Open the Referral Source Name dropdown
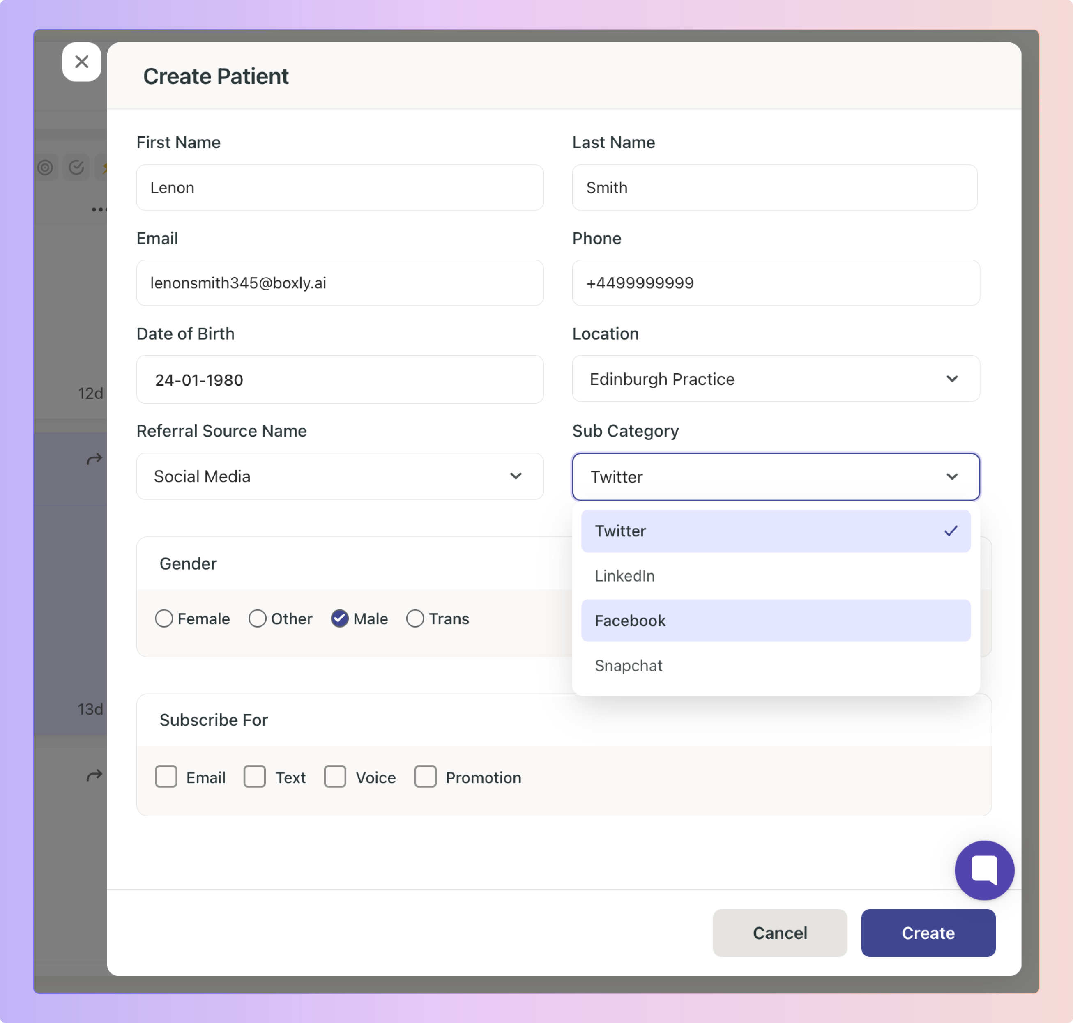The image size is (1073, 1023). [x=339, y=476]
